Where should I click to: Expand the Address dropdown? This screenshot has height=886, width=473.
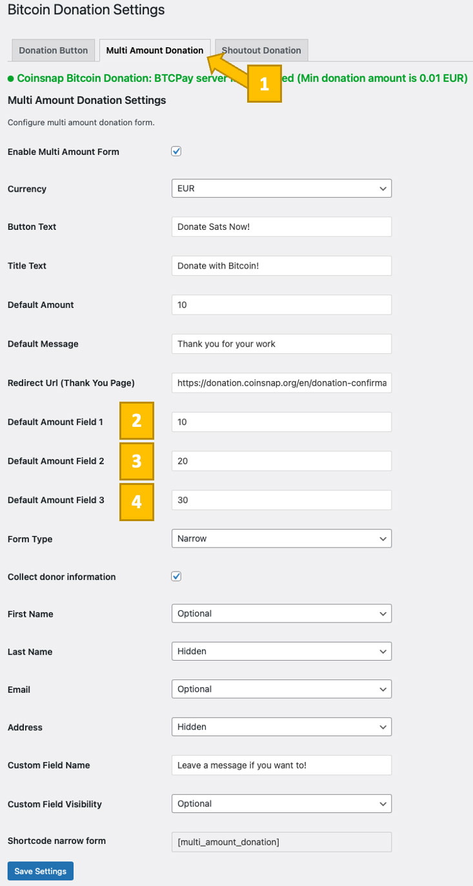(281, 727)
